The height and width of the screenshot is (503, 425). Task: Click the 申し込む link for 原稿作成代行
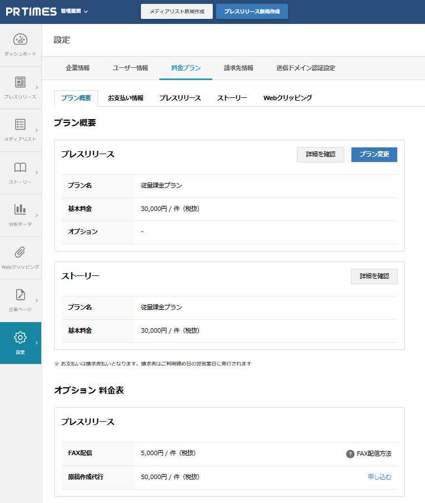tap(379, 477)
